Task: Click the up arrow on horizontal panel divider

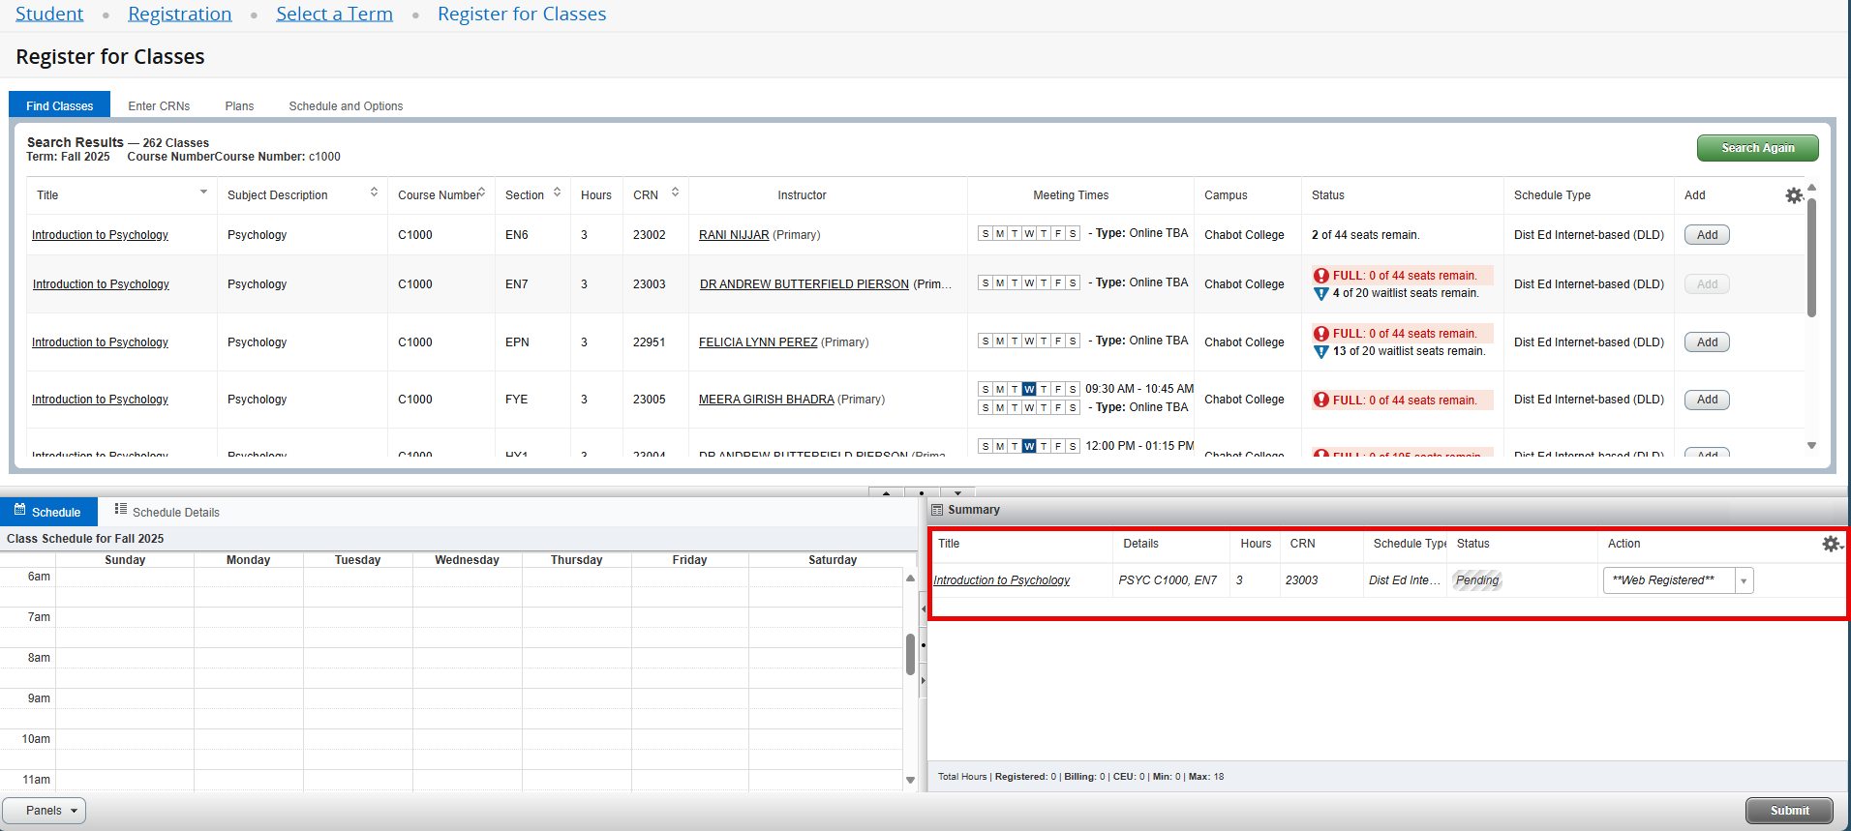Action: (886, 492)
